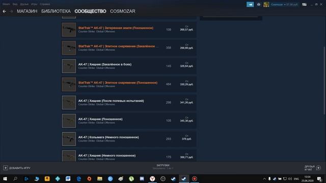326x183 pixels.
Task: Click the 268,57 руб. price
Action: coord(186,29)
